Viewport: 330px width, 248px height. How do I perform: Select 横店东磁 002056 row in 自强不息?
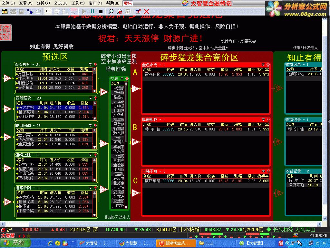tap(206, 181)
